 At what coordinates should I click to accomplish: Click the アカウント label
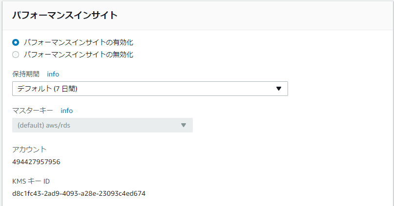coord(29,150)
